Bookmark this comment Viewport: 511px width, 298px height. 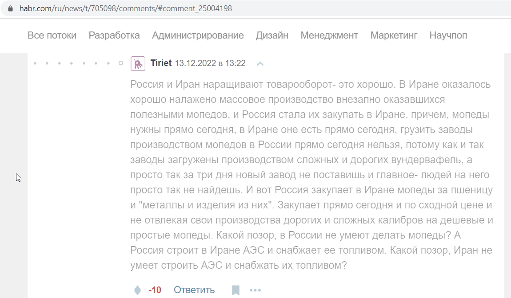pyautogui.click(x=236, y=290)
